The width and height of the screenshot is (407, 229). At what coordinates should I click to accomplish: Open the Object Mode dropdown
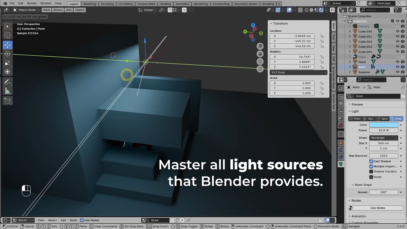[26, 10]
